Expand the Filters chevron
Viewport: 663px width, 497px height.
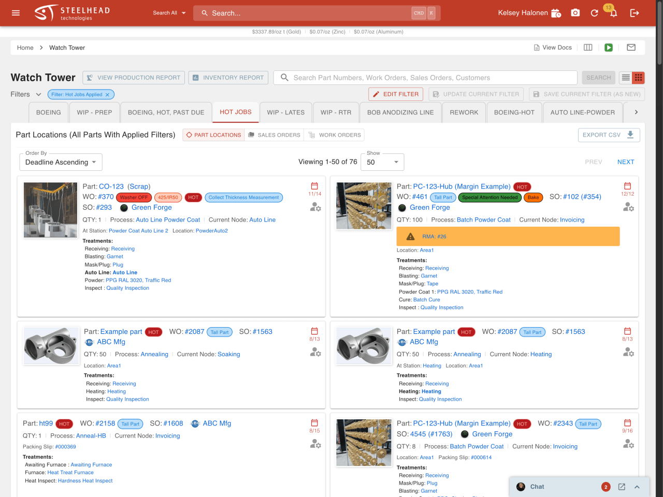38,94
